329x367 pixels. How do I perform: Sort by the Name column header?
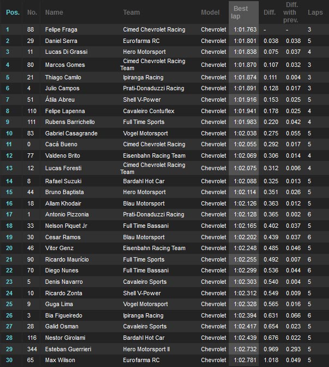tap(54, 13)
